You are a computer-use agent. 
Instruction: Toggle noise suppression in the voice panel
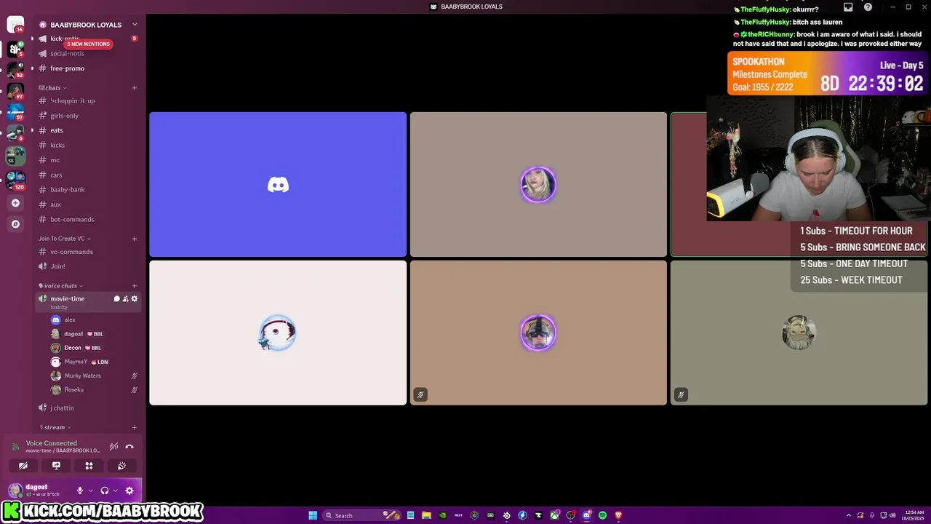(x=113, y=447)
